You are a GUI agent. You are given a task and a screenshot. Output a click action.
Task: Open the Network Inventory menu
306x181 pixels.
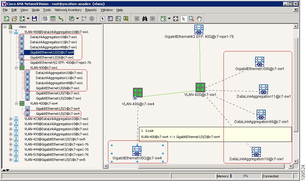tap(68, 10)
